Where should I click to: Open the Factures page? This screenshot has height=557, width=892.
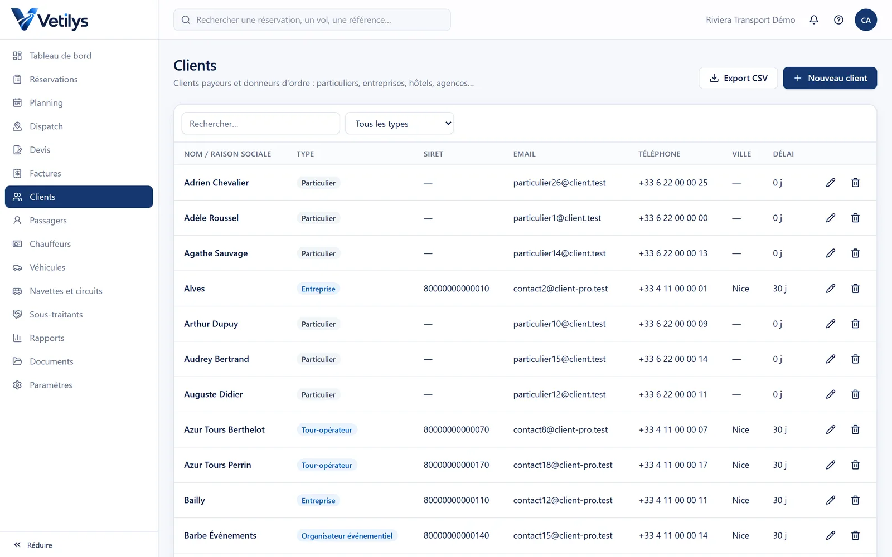[x=79, y=173]
